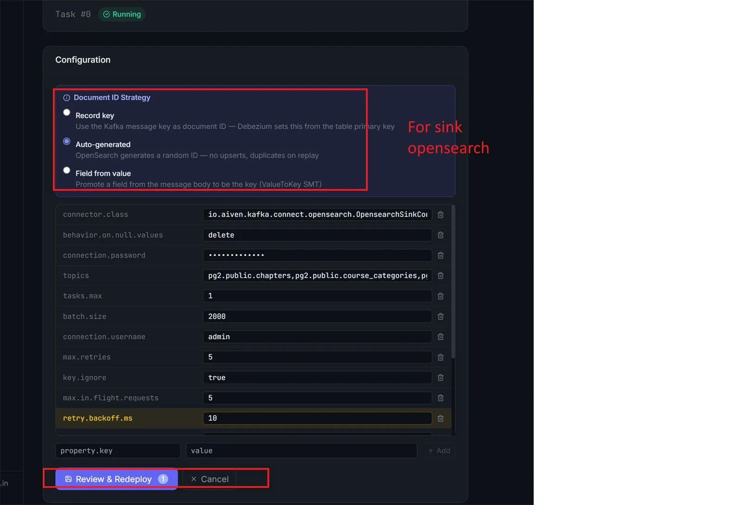Remove the key.ignore property
This screenshot has width=742, height=505.
coord(441,378)
